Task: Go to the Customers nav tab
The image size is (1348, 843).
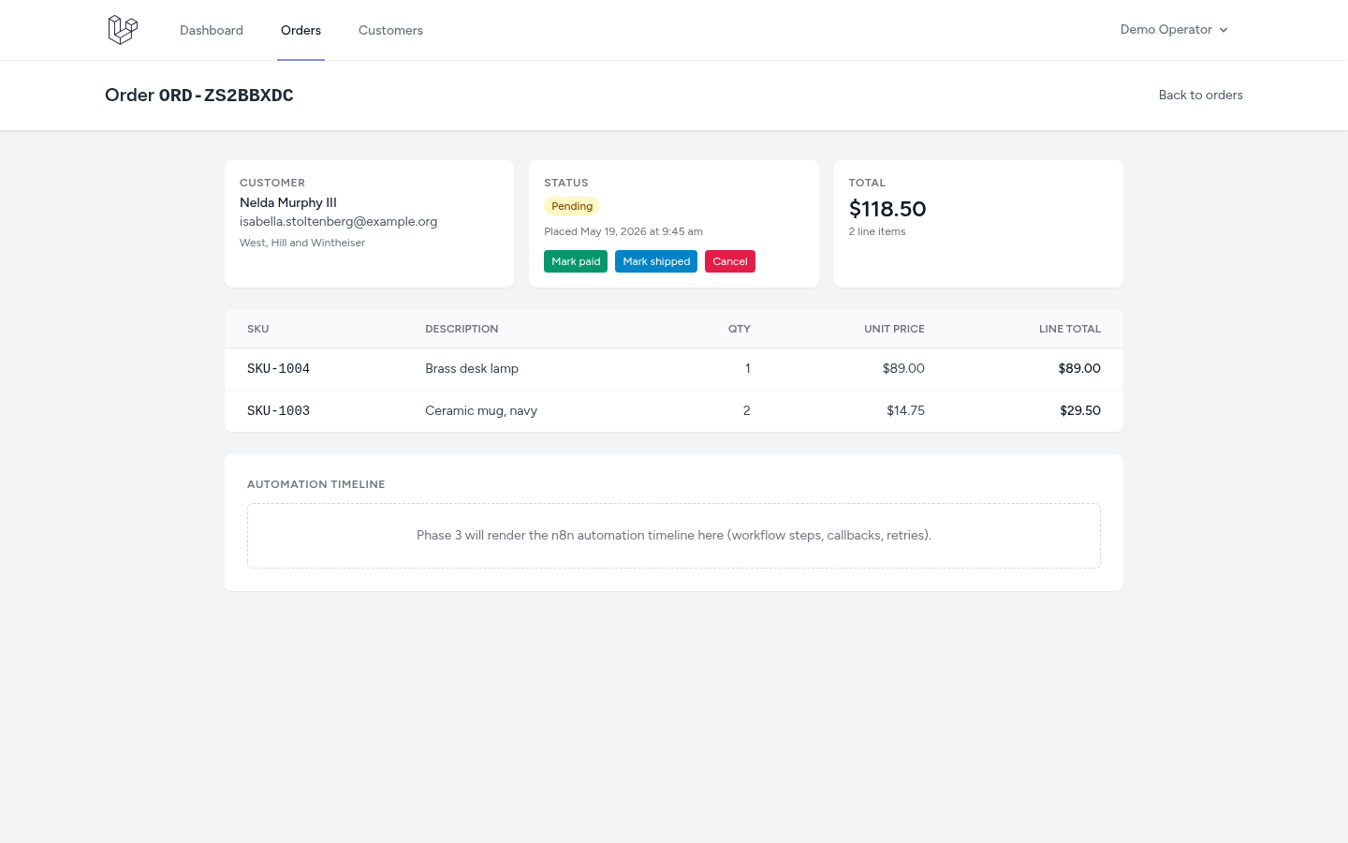Action: click(x=390, y=30)
